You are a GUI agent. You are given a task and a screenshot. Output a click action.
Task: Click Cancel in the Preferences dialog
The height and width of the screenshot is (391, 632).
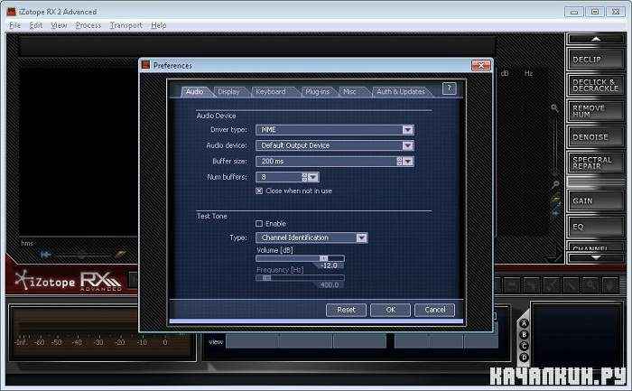(435, 310)
